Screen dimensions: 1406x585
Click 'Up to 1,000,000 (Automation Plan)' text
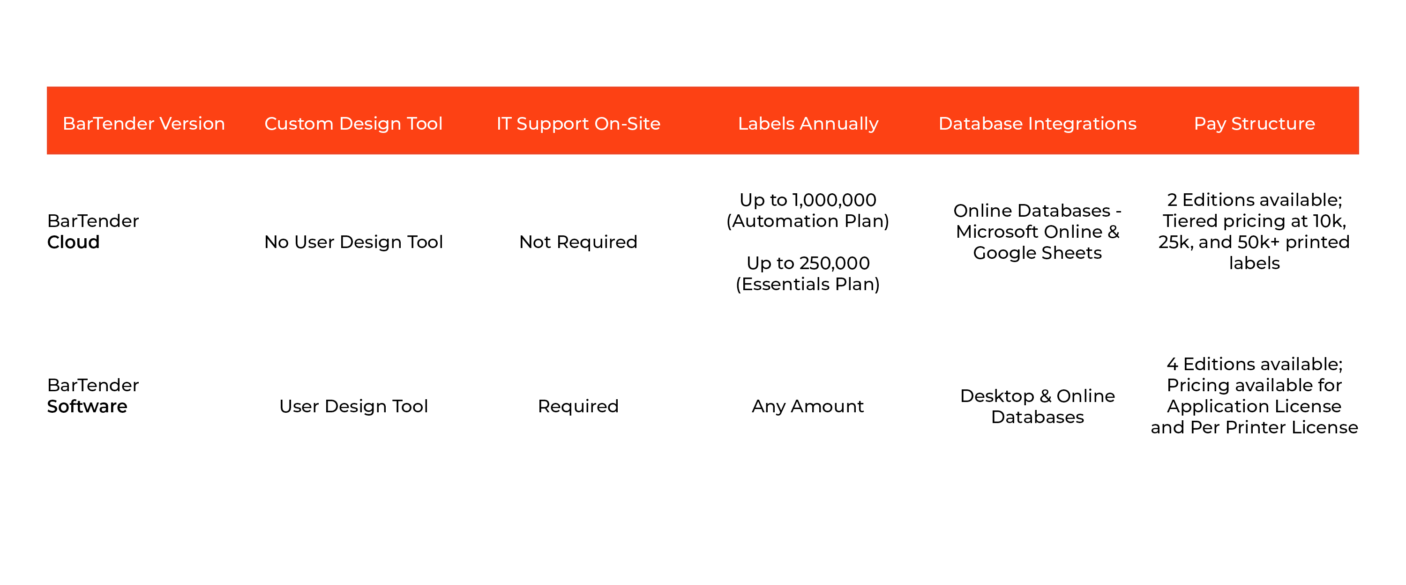[x=808, y=211]
